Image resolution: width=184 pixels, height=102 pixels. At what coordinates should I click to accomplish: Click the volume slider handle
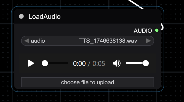pyautogui.click(x=146, y=63)
